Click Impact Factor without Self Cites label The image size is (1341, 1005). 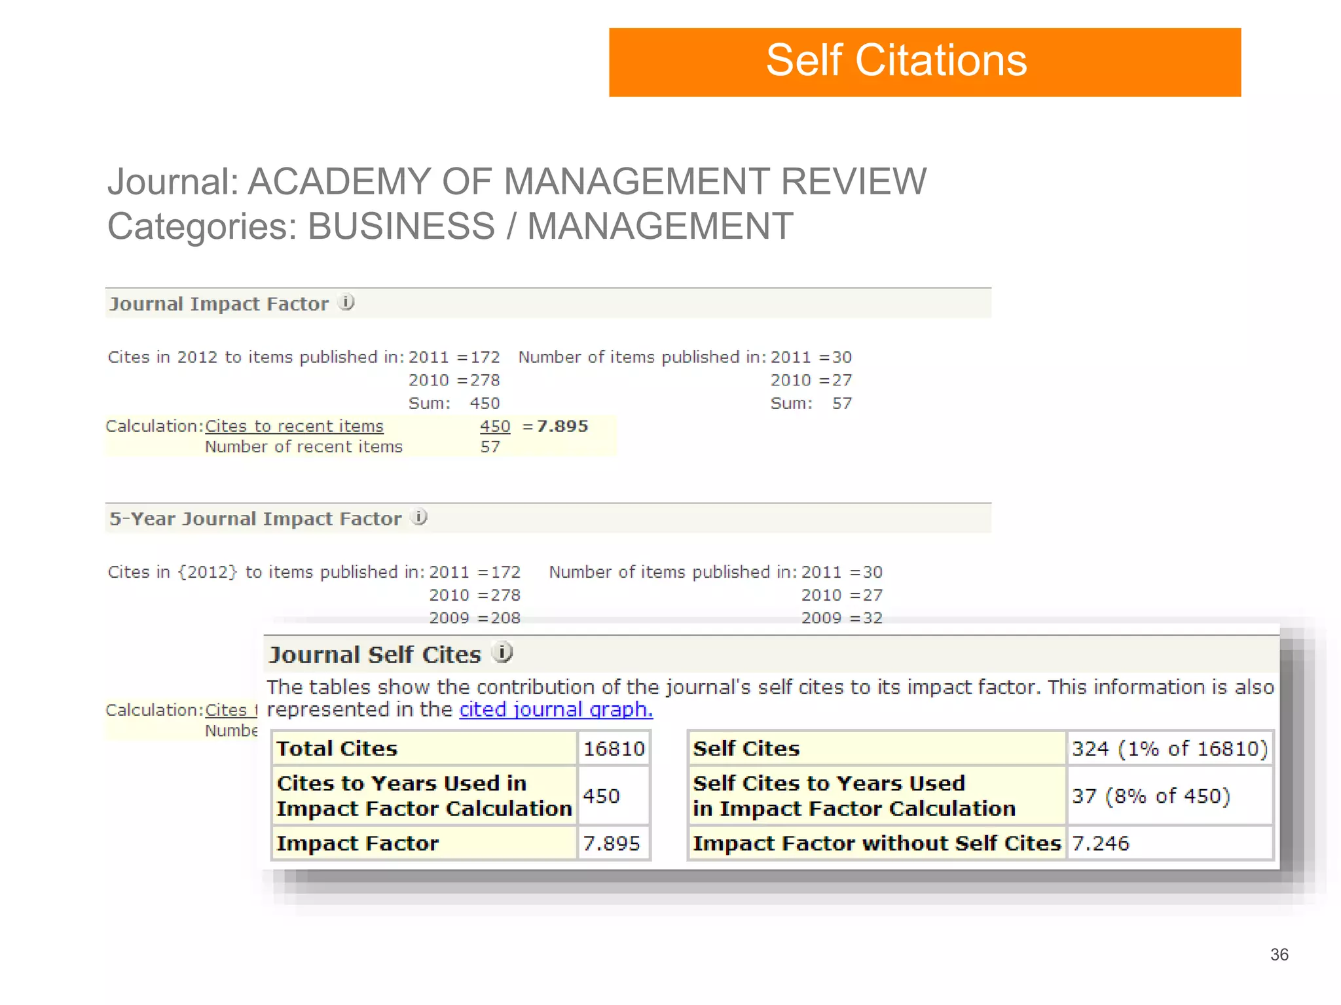[x=877, y=843]
